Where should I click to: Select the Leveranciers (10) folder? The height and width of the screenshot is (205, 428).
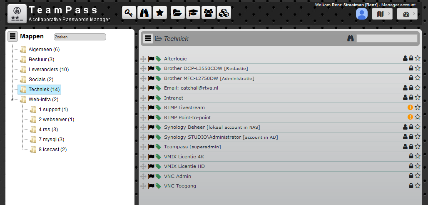[x=49, y=70]
